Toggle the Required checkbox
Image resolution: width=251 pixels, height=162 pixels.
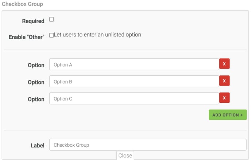(51, 20)
